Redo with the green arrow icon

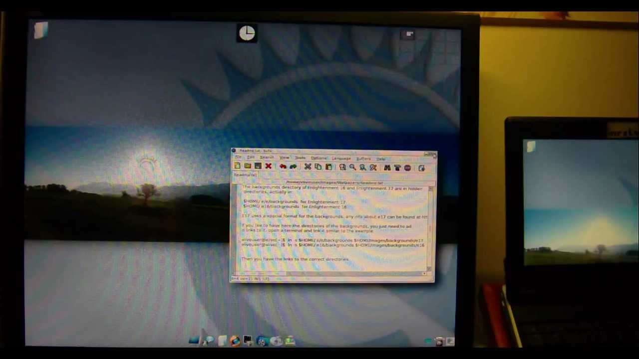tap(293, 167)
